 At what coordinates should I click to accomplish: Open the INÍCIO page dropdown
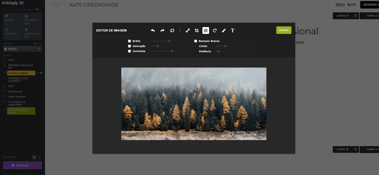tap(22, 49)
